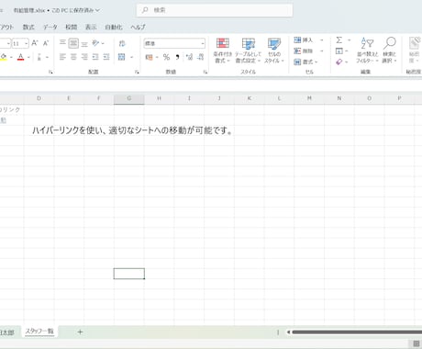The width and height of the screenshot is (422, 349).
Task: Select column G header
Action: click(x=129, y=98)
